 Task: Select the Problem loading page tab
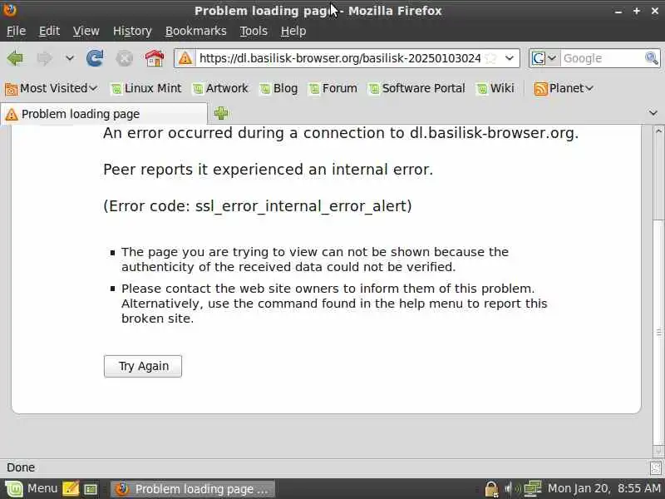click(x=104, y=114)
